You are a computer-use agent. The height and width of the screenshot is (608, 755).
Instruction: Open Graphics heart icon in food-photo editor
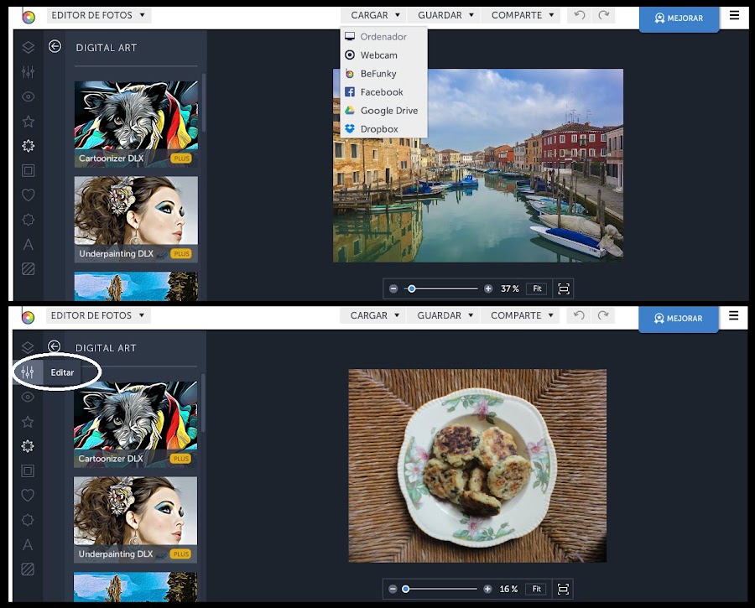tap(28, 496)
